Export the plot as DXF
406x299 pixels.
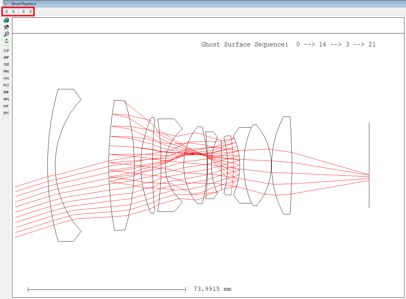6,106
